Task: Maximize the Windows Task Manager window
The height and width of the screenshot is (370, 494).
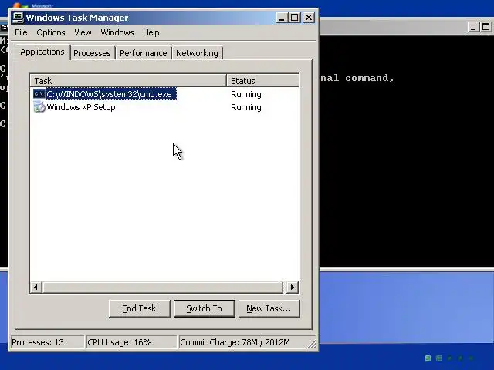Action: coord(295,18)
